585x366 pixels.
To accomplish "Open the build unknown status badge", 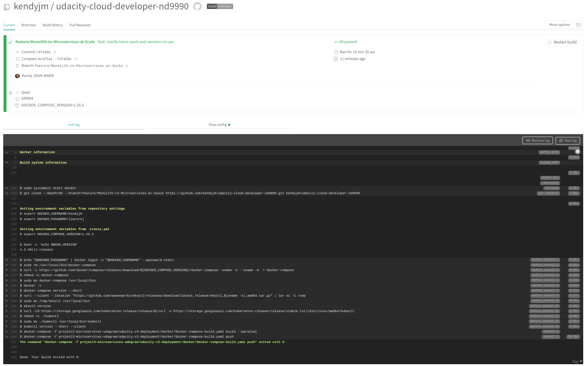I will point(220,6).
